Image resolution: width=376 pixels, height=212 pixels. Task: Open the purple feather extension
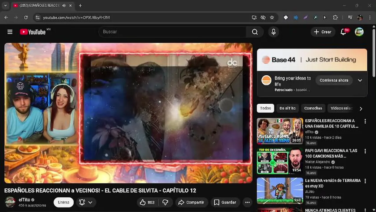305,17
